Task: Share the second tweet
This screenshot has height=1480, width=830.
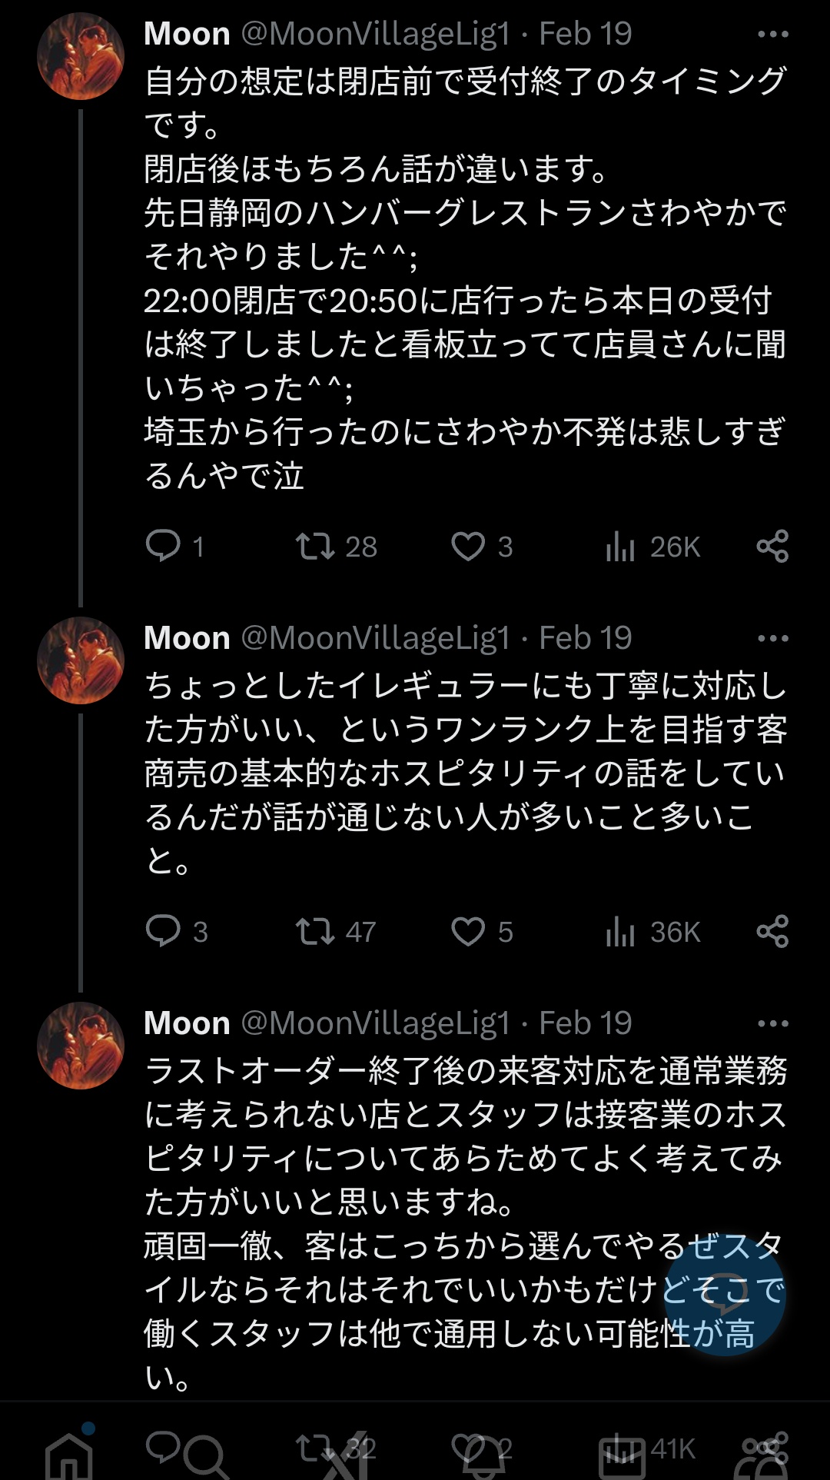Action: pos(772,931)
